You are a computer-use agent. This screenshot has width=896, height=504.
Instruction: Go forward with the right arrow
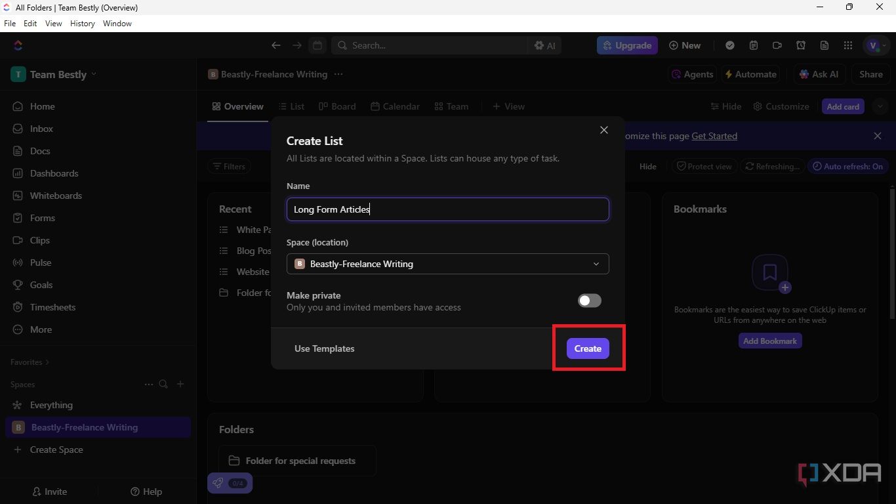(x=297, y=45)
